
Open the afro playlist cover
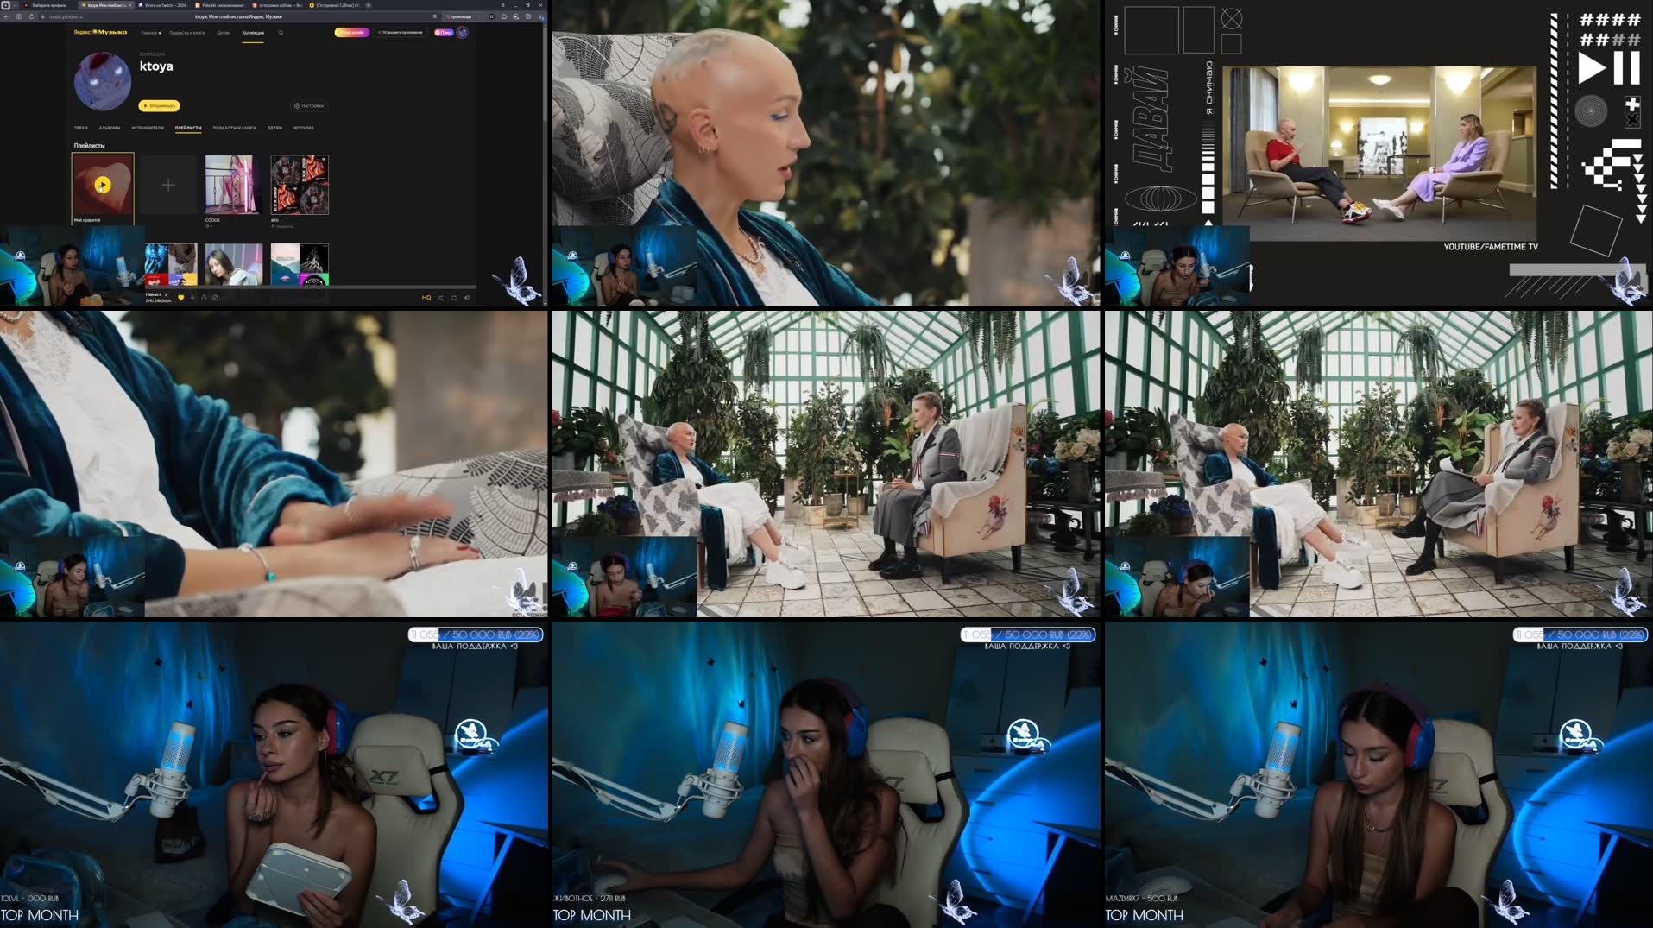click(x=300, y=185)
